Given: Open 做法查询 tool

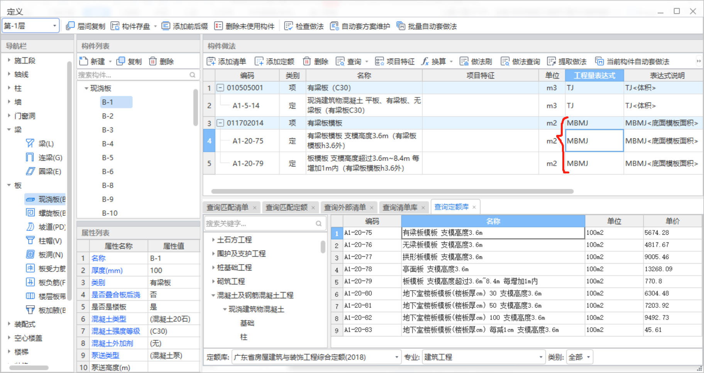Looking at the screenshot, I should pos(520,61).
